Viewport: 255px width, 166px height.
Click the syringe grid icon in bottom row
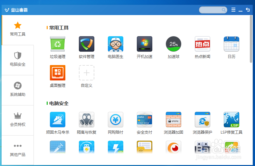(x=58, y=147)
